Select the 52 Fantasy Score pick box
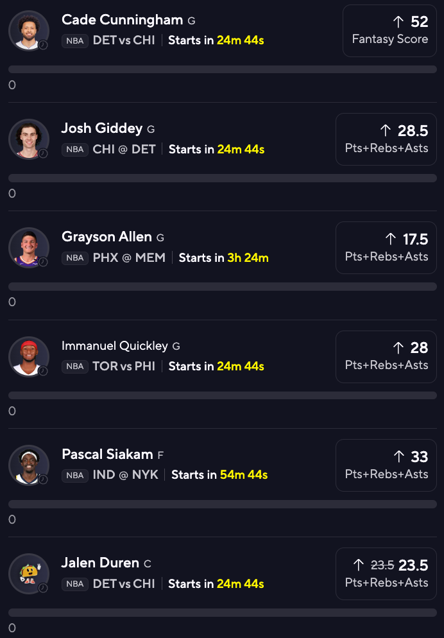The image size is (444, 638). pyautogui.click(x=389, y=31)
